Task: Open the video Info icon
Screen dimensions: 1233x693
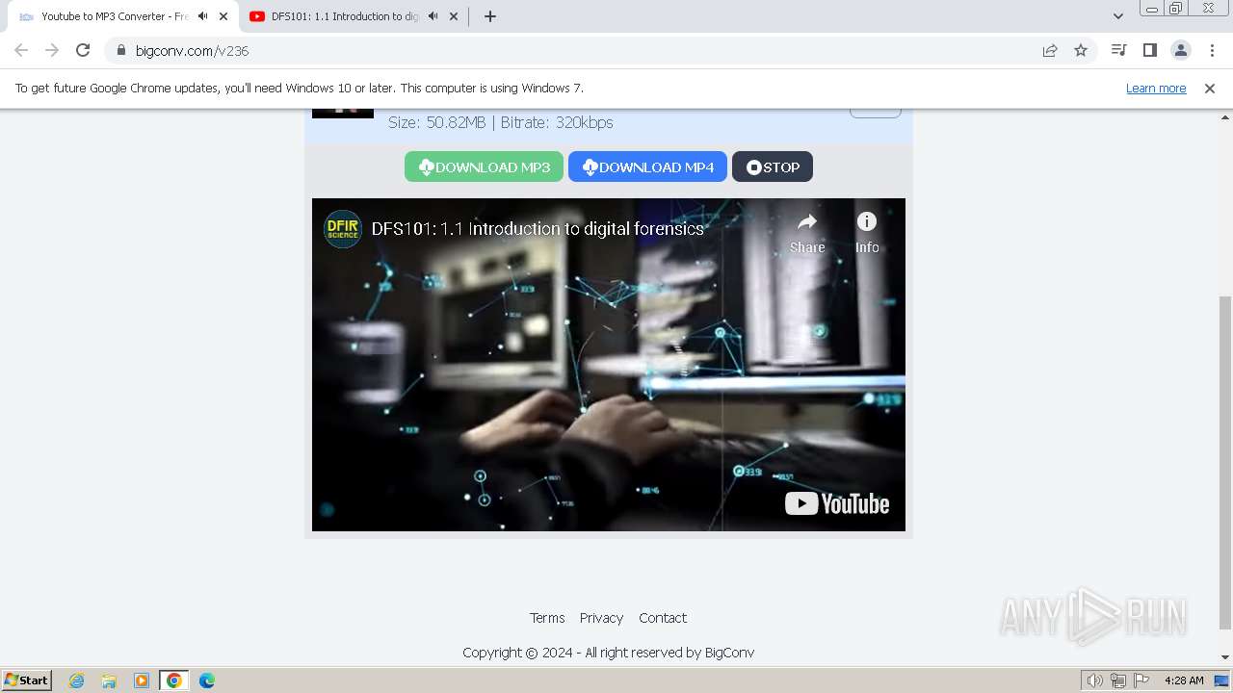Action: (x=867, y=233)
